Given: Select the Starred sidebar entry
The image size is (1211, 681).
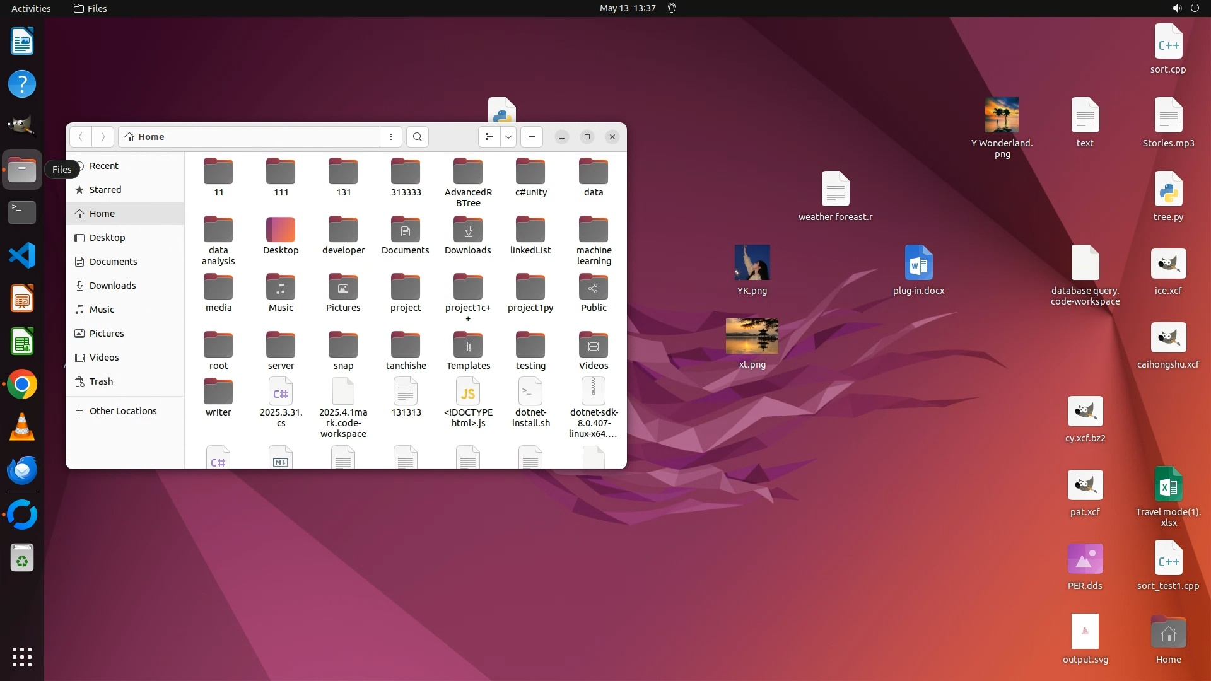Looking at the screenshot, I should [x=105, y=190].
